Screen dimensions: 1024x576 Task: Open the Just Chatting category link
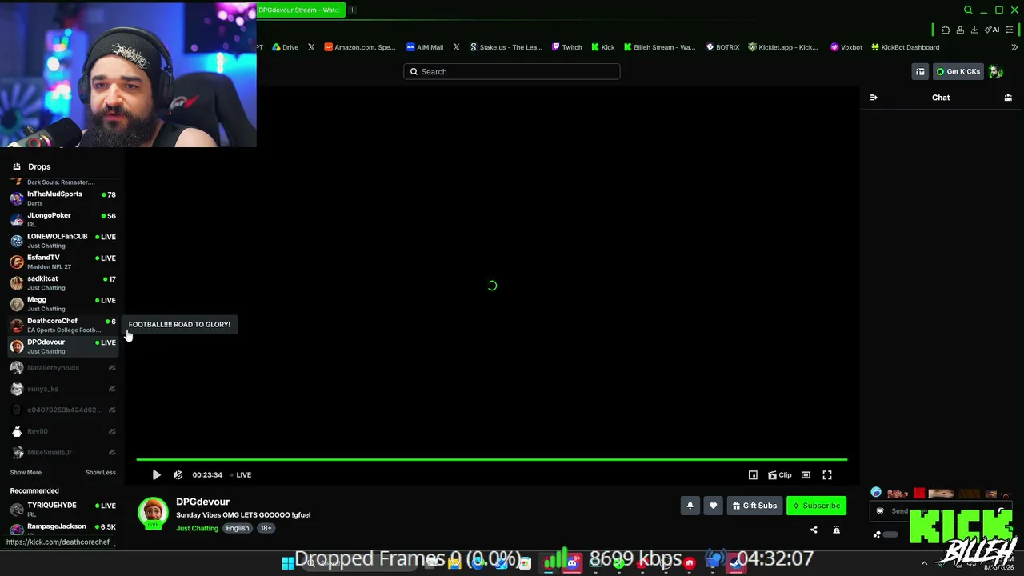pyautogui.click(x=197, y=528)
